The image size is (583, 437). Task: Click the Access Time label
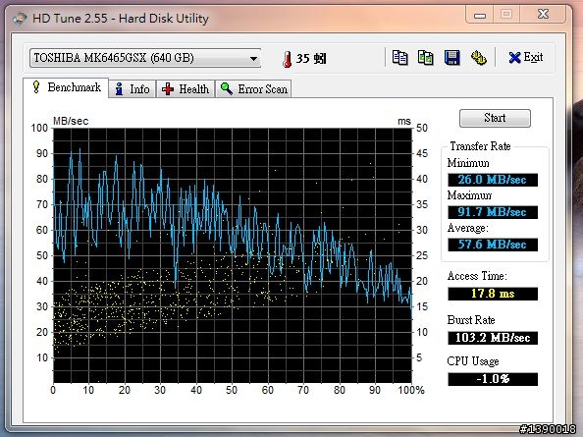coord(477,276)
